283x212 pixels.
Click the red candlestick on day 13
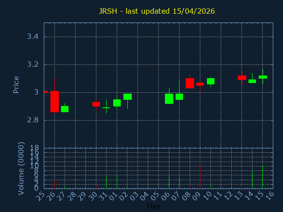click(242, 78)
